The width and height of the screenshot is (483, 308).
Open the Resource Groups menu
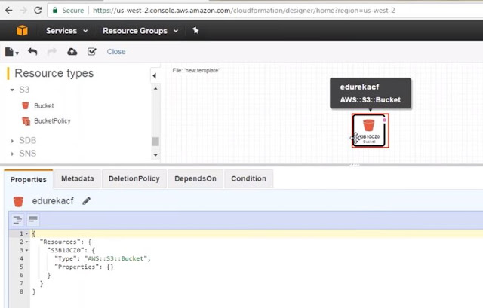[x=140, y=31]
